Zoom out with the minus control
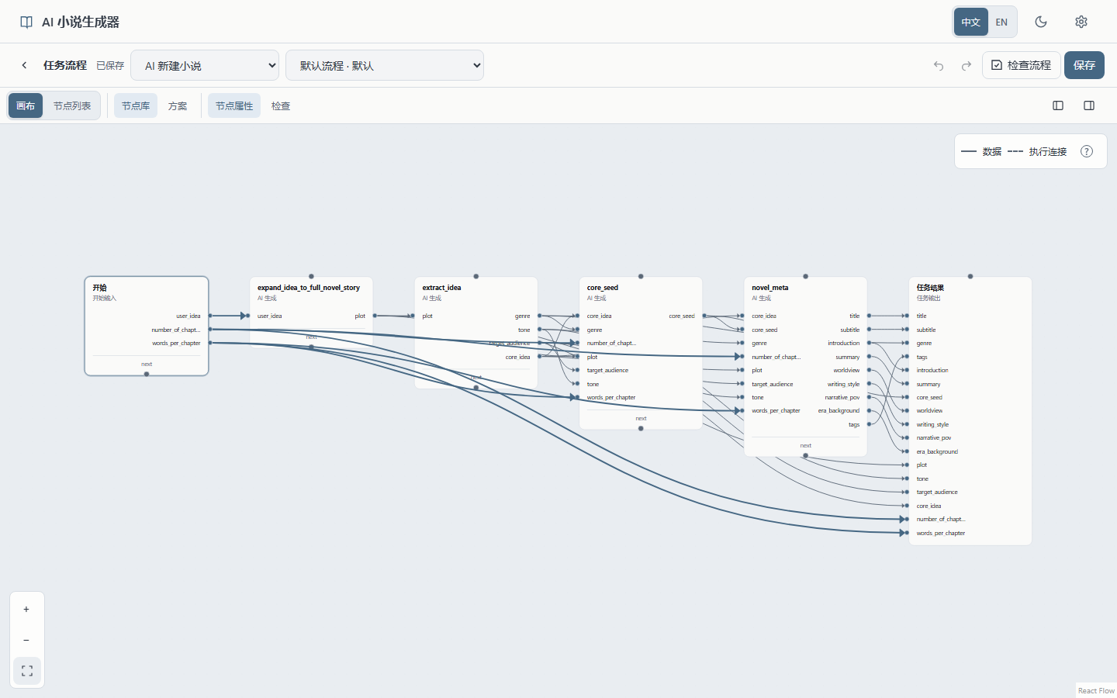 [x=26, y=641]
